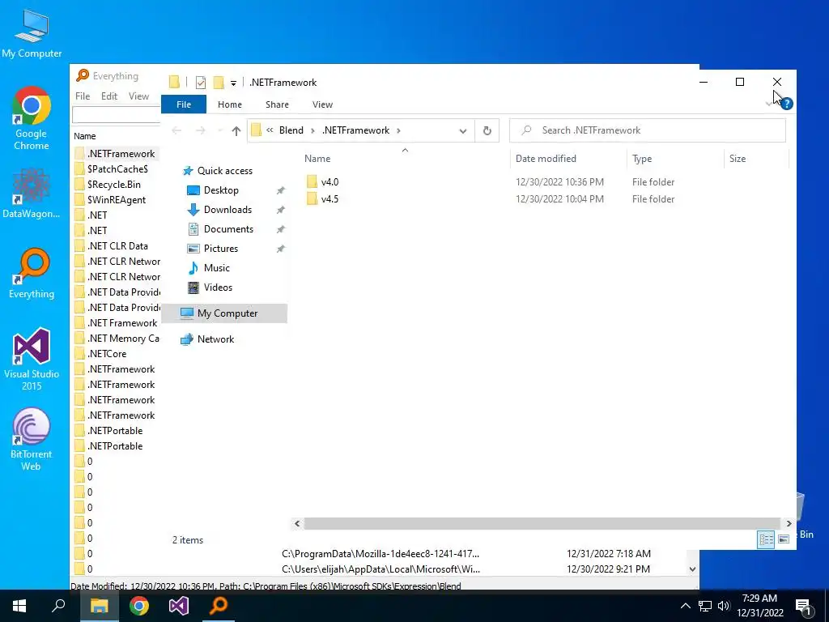Screen dimensions: 829x622
Task: Switch to File Explorer on taskbar
Action: [x=100, y=606]
